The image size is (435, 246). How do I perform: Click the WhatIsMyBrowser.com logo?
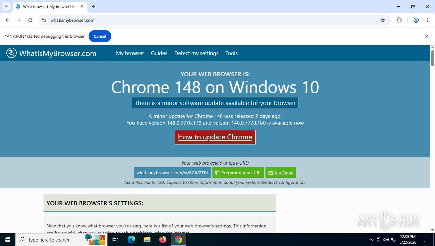point(51,53)
